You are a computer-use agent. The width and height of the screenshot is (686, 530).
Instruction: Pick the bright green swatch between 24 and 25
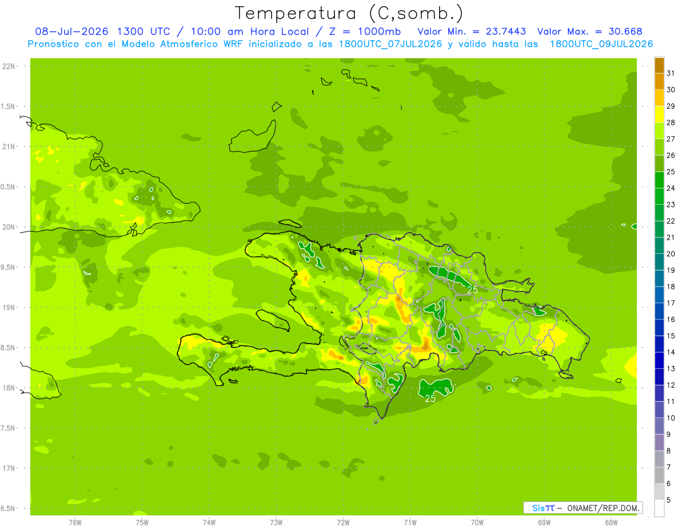659,180
